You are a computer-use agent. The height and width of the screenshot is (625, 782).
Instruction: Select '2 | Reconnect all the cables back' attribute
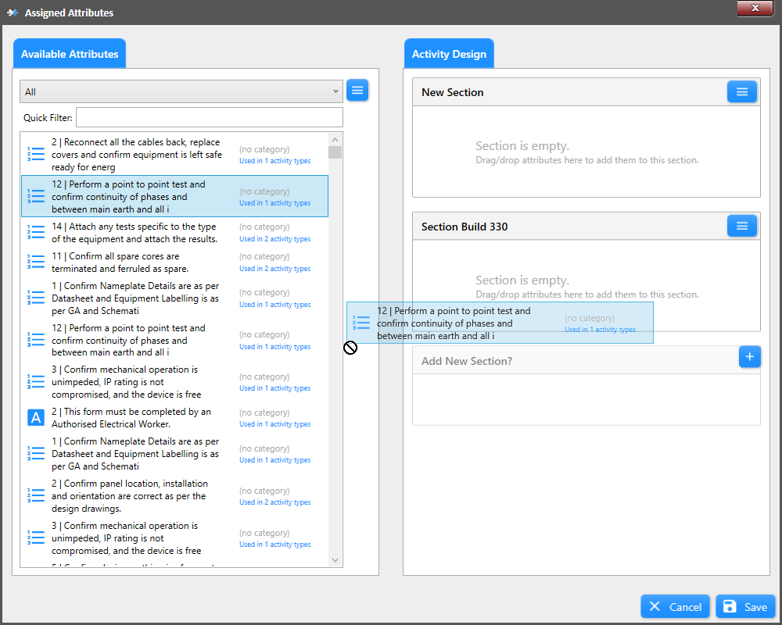(x=174, y=155)
